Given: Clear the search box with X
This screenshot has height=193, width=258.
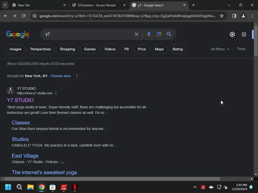Looking at the screenshot, I should [136, 34].
